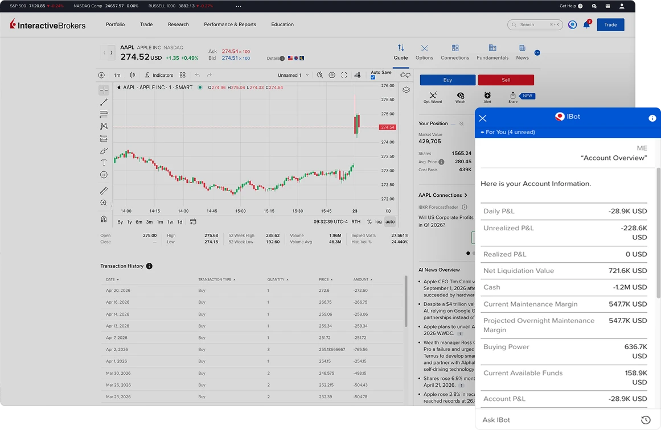Switch chart to fullscreen mode

(344, 75)
